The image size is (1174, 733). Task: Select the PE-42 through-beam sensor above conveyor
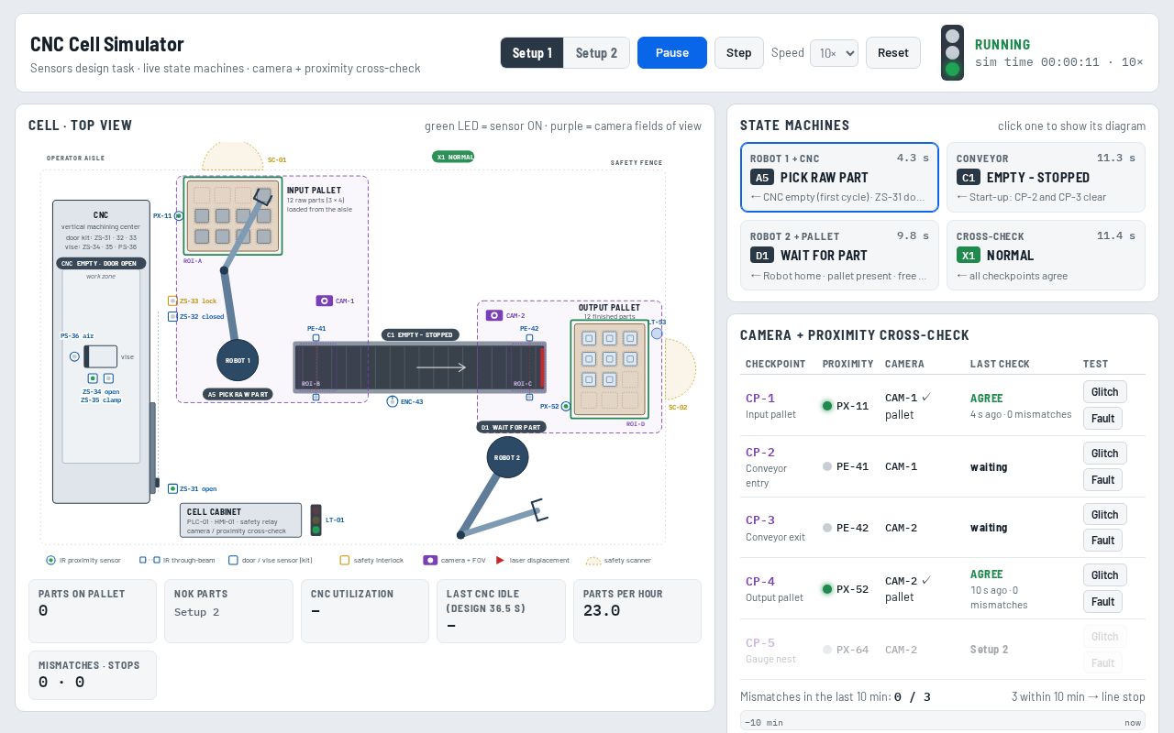(528, 337)
